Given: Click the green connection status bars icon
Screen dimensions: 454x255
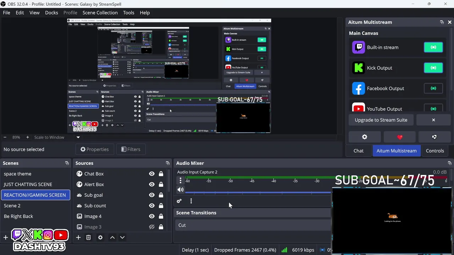Looking at the screenshot, I should [x=284, y=250].
